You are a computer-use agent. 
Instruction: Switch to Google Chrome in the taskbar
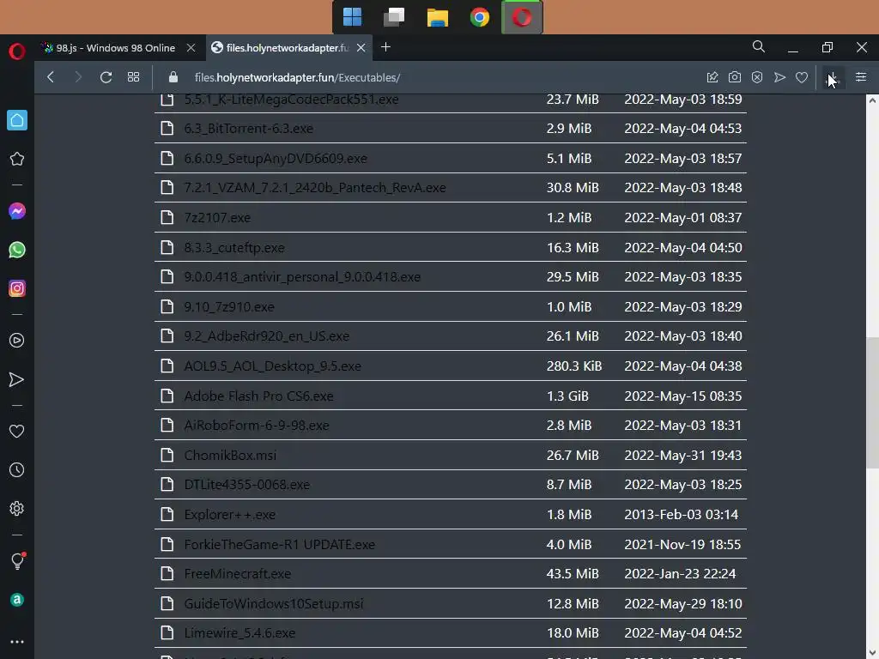click(479, 17)
